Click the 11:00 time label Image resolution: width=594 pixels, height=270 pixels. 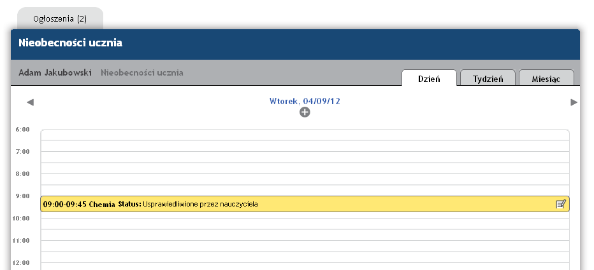point(21,241)
